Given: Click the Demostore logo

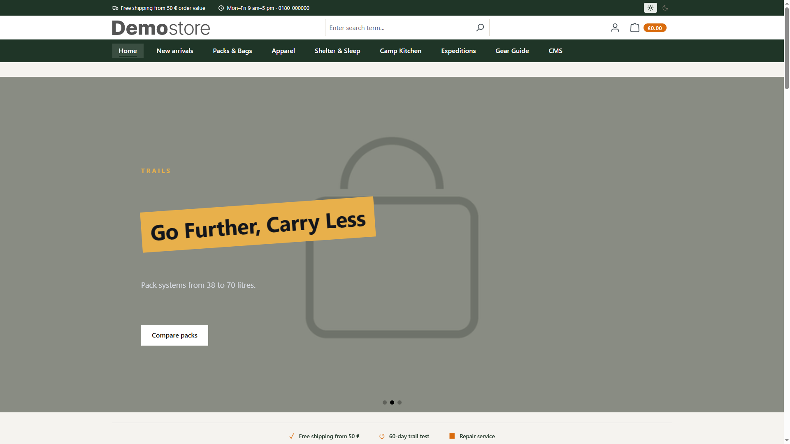Looking at the screenshot, I should point(161,28).
